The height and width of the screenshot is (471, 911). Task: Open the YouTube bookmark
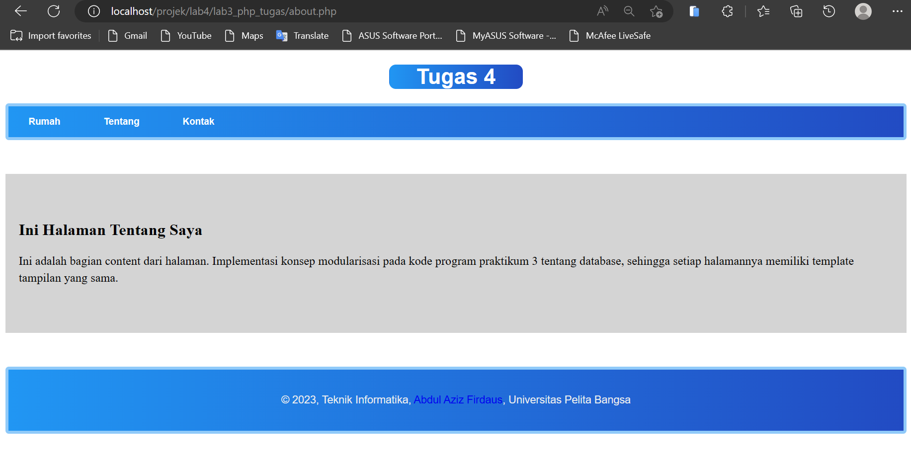tap(186, 35)
